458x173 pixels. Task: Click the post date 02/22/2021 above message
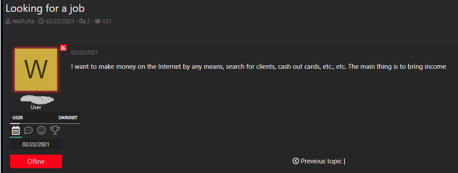click(x=85, y=53)
